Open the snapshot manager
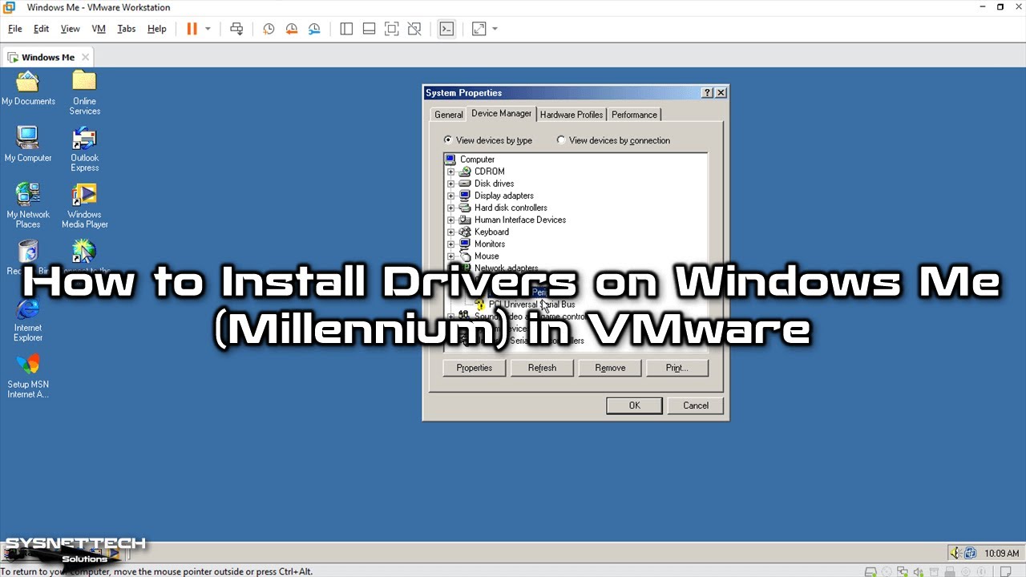 [x=314, y=29]
